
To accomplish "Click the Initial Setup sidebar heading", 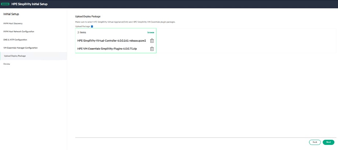I will (x=11, y=14).
